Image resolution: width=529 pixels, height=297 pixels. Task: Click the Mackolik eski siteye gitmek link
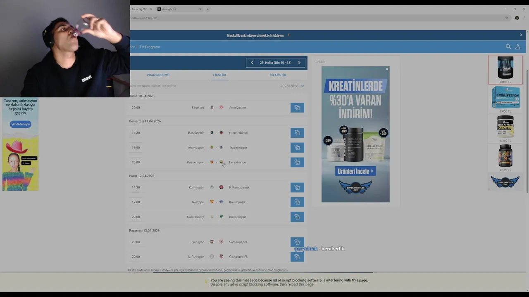click(255, 35)
